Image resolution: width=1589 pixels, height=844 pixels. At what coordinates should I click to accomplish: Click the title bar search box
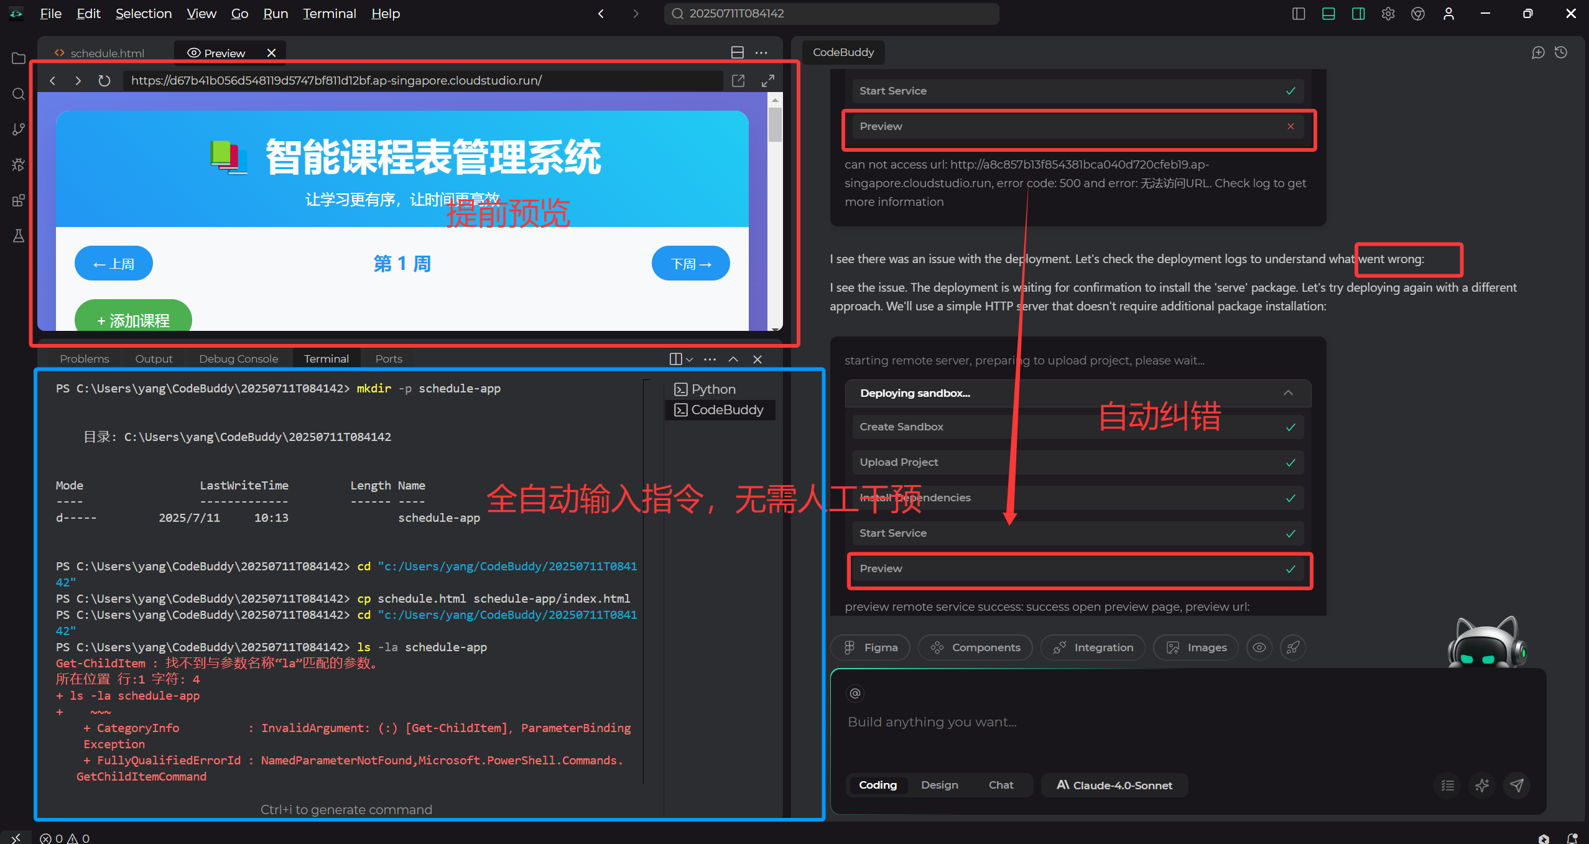coord(832,14)
